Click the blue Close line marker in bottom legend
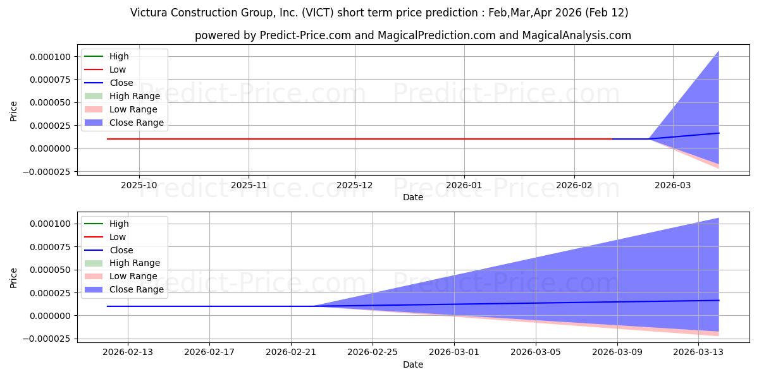 pyautogui.click(x=94, y=250)
